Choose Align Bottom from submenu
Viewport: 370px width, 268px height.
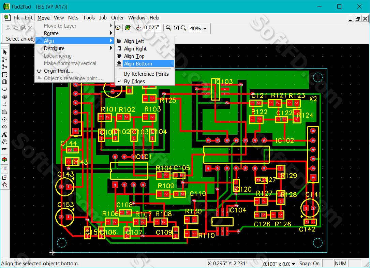145,64
